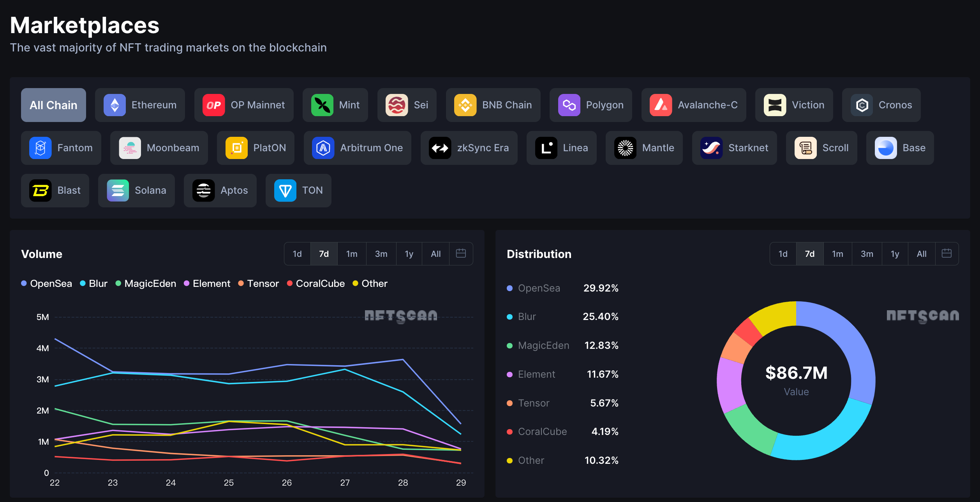Click the Polygon logo icon
The height and width of the screenshot is (502, 980).
click(x=569, y=105)
